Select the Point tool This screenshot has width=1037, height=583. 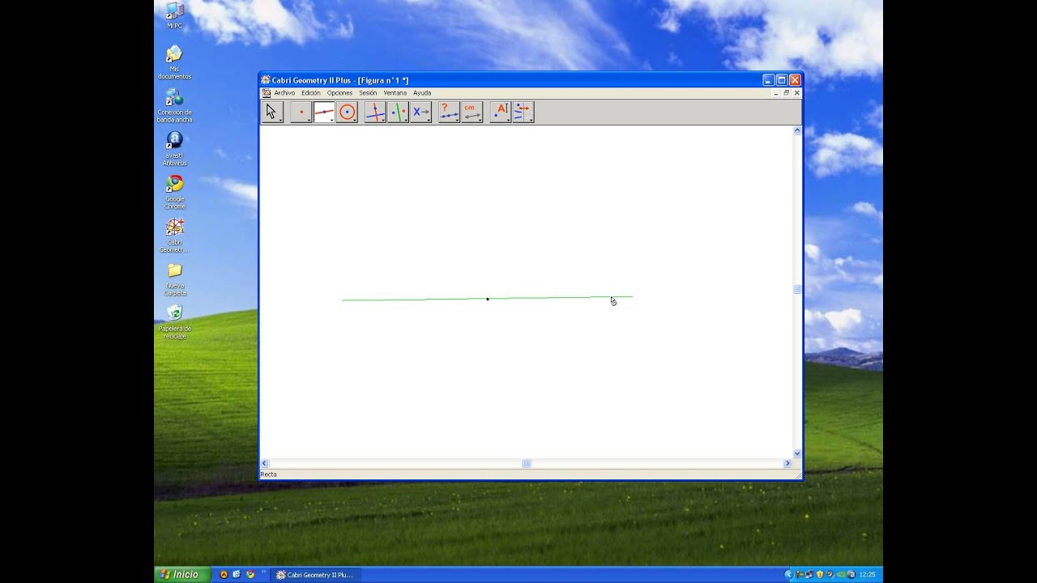click(301, 112)
